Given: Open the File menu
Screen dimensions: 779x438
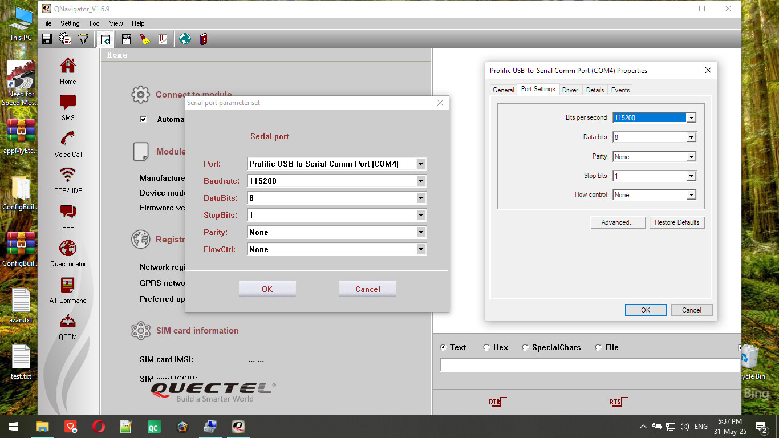Looking at the screenshot, I should 47,23.
